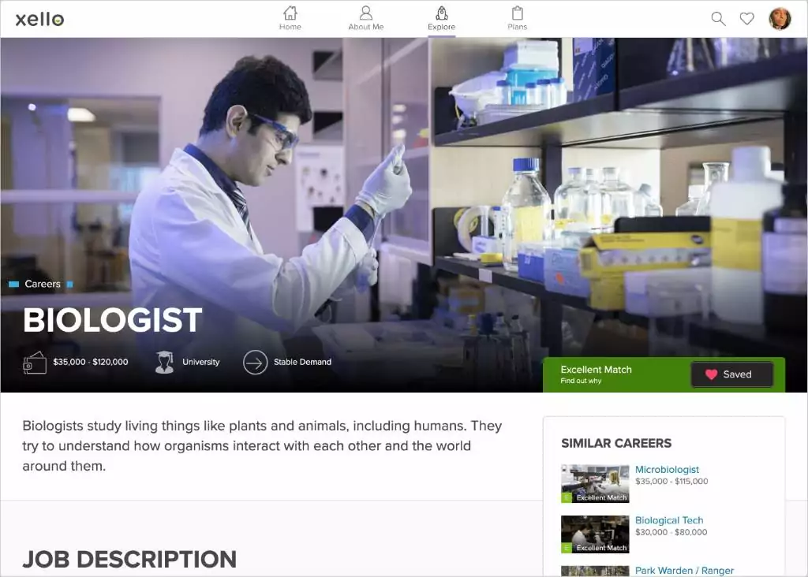The height and width of the screenshot is (577, 808).
Task: Open the Park Warden / Ranger career
Action: coord(684,571)
